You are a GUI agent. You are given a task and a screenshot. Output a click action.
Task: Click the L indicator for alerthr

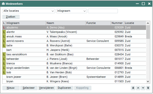click(4, 32)
